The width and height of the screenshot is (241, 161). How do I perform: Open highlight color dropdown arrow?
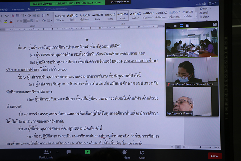[8, 21]
